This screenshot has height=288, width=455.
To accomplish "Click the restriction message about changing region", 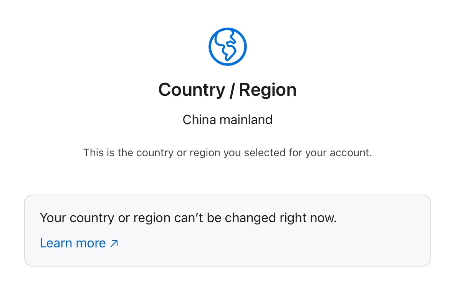I will click(x=188, y=218).
